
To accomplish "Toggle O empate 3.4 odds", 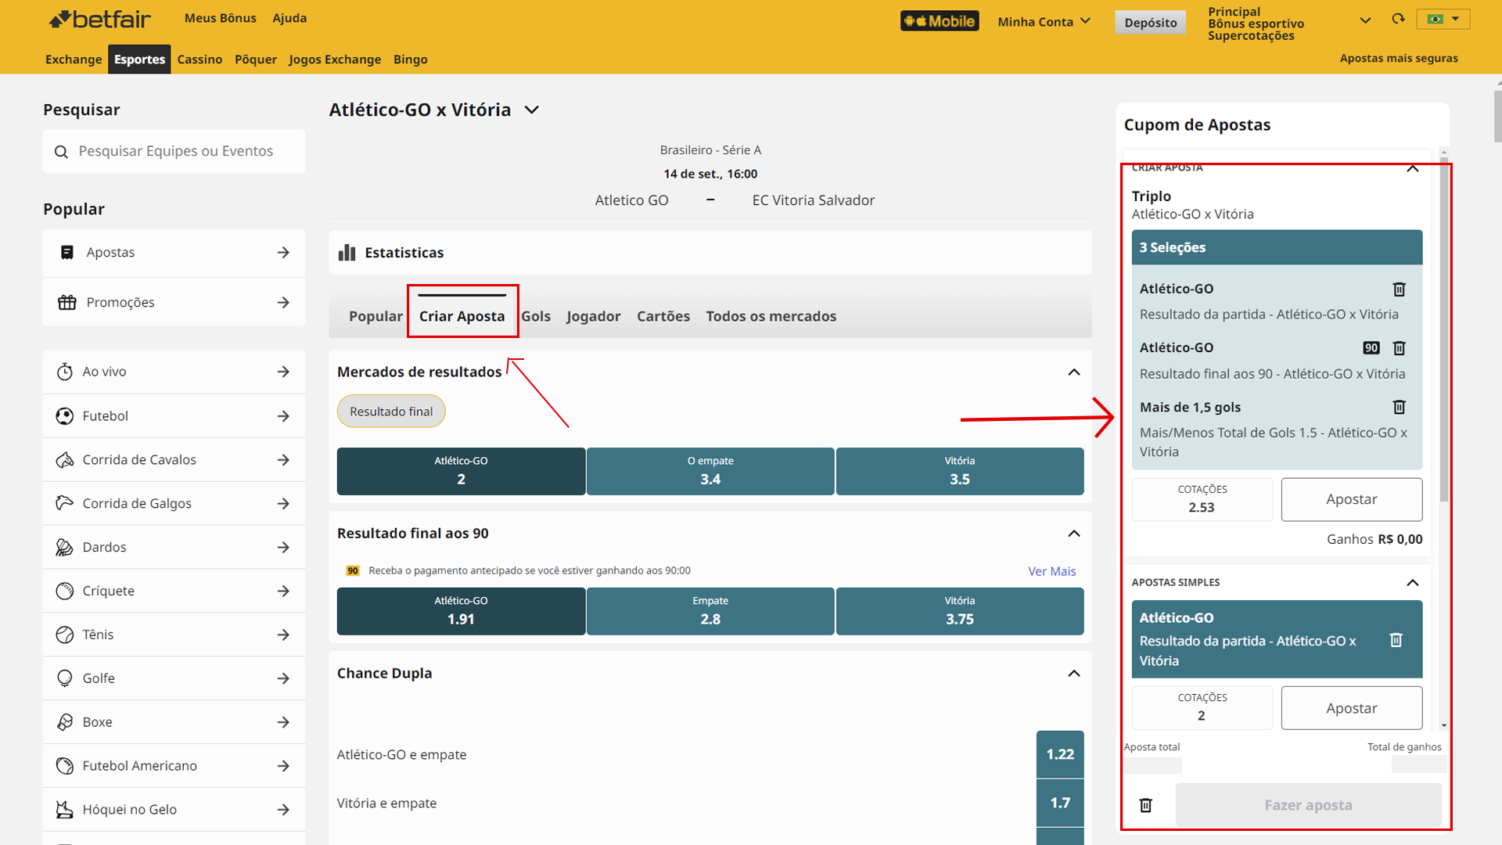I will [710, 471].
